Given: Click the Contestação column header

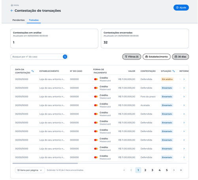Looking at the screenshot, I should [x=148, y=71].
